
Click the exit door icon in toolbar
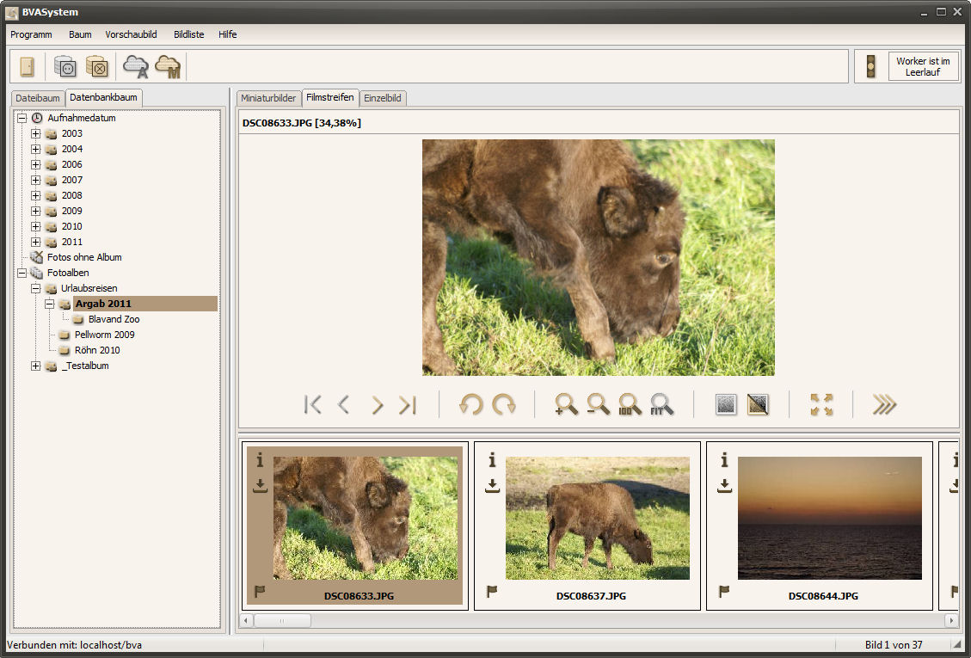coord(28,66)
